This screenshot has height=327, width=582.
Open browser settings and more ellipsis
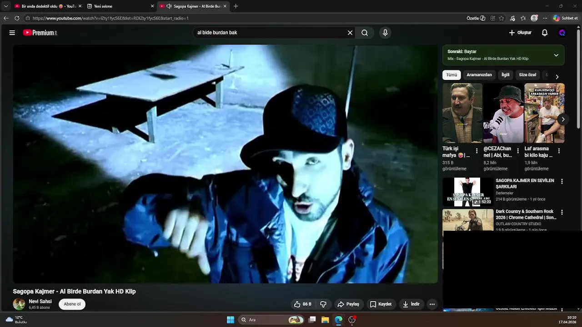pos(545,18)
